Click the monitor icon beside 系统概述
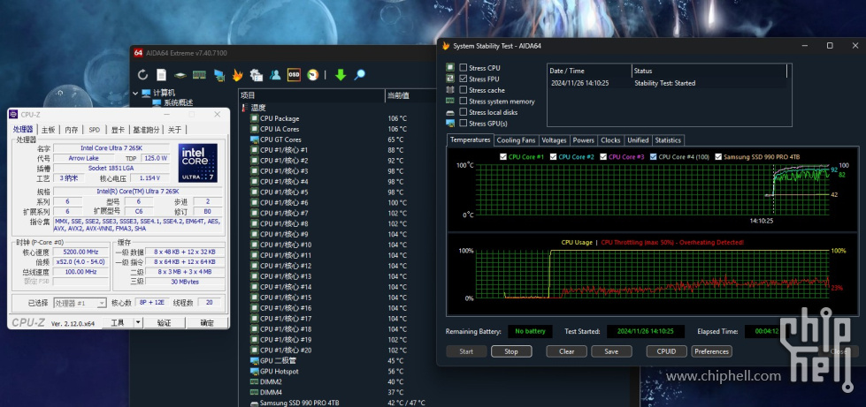The width and height of the screenshot is (866, 407). 157,102
